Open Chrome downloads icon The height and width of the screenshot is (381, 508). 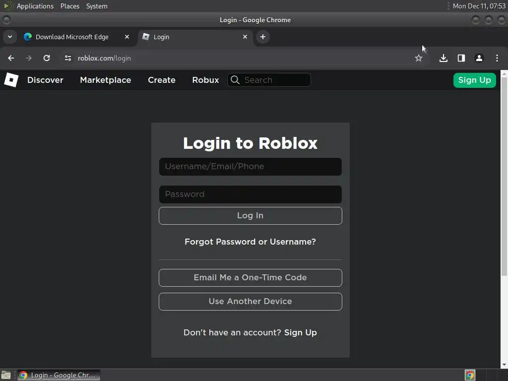[444, 58]
